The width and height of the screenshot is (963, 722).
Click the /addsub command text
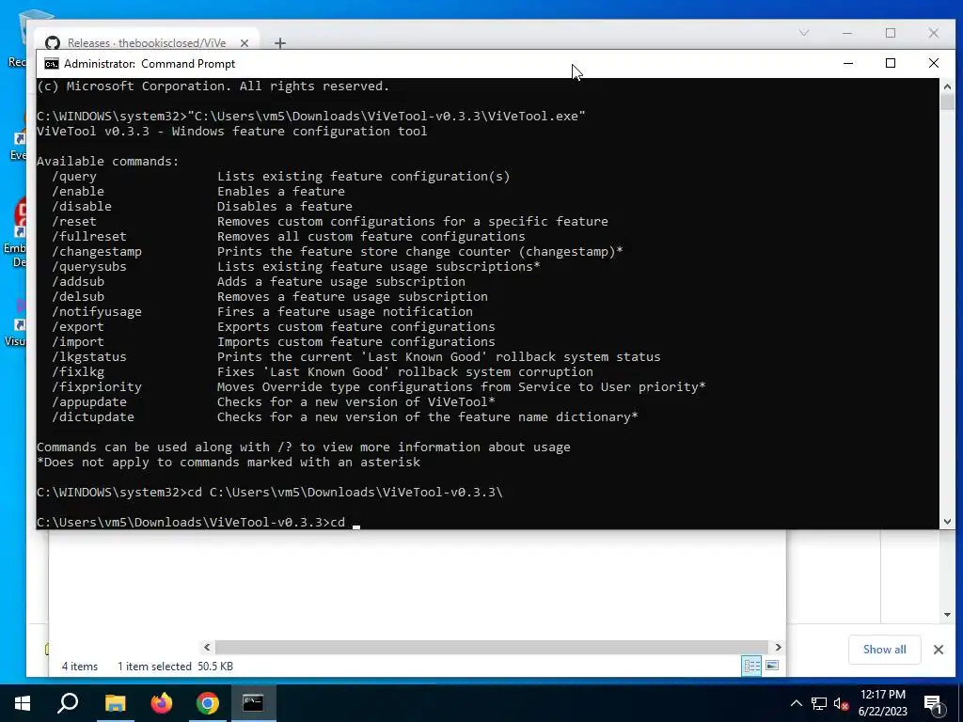tap(78, 282)
